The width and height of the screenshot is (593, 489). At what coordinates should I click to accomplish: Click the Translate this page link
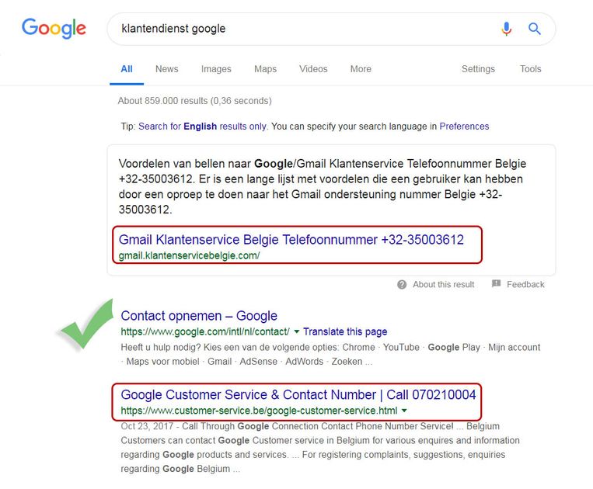click(345, 331)
